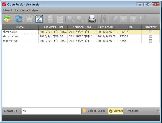
Task: Click the Select Folder button
Action: click(94, 111)
